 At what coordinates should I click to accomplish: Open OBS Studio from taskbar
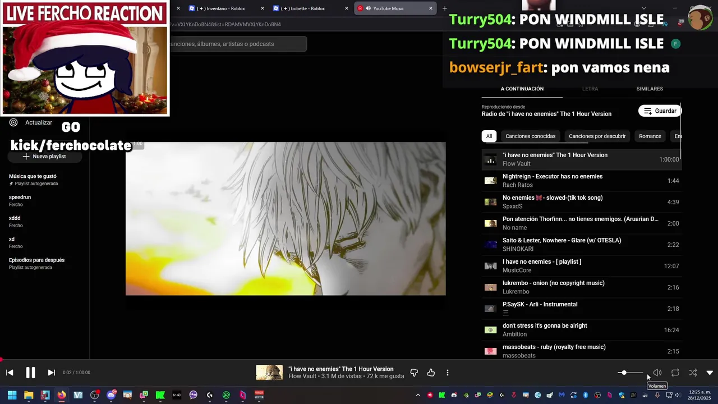click(94, 395)
